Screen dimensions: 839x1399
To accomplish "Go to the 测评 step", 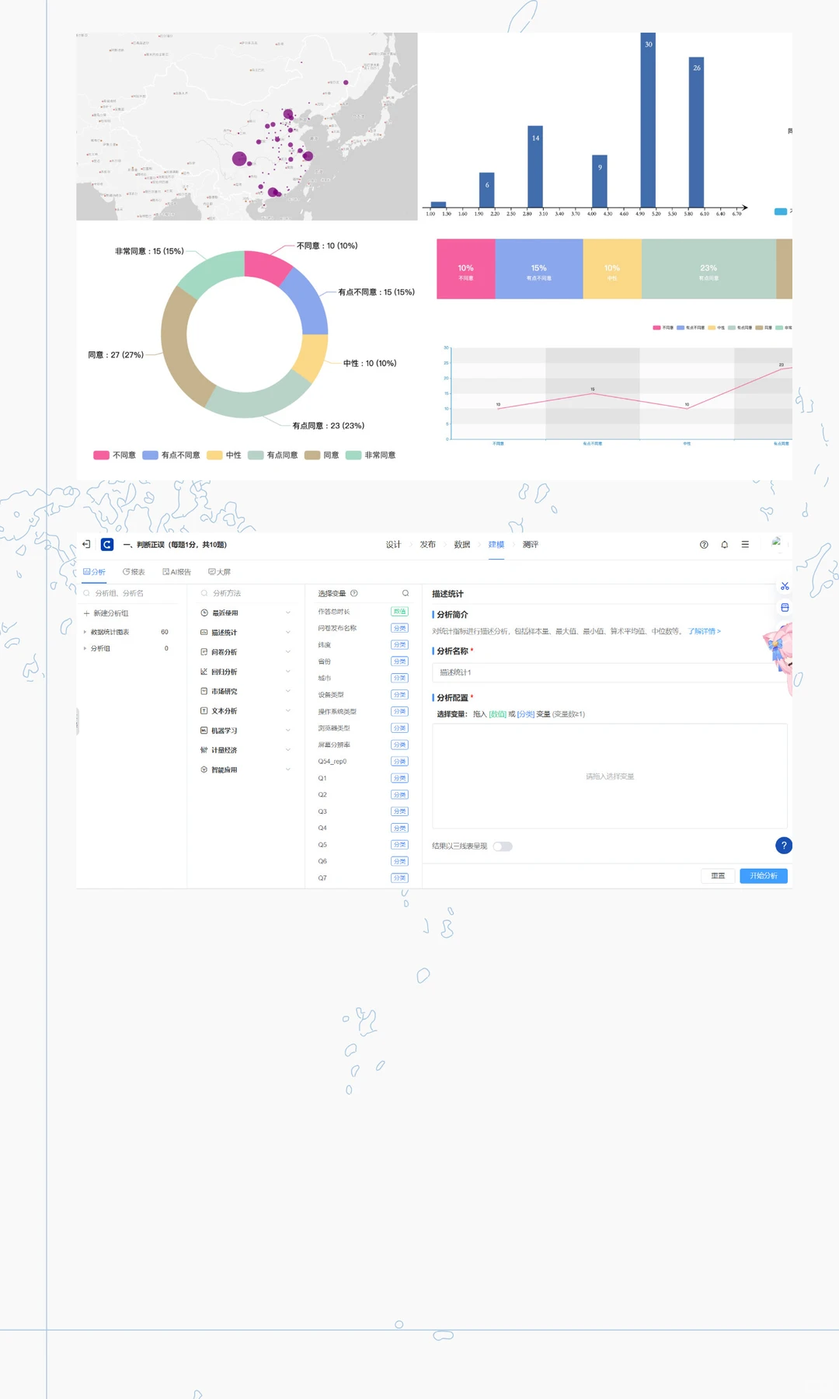I will pyautogui.click(x=531, y=545).
